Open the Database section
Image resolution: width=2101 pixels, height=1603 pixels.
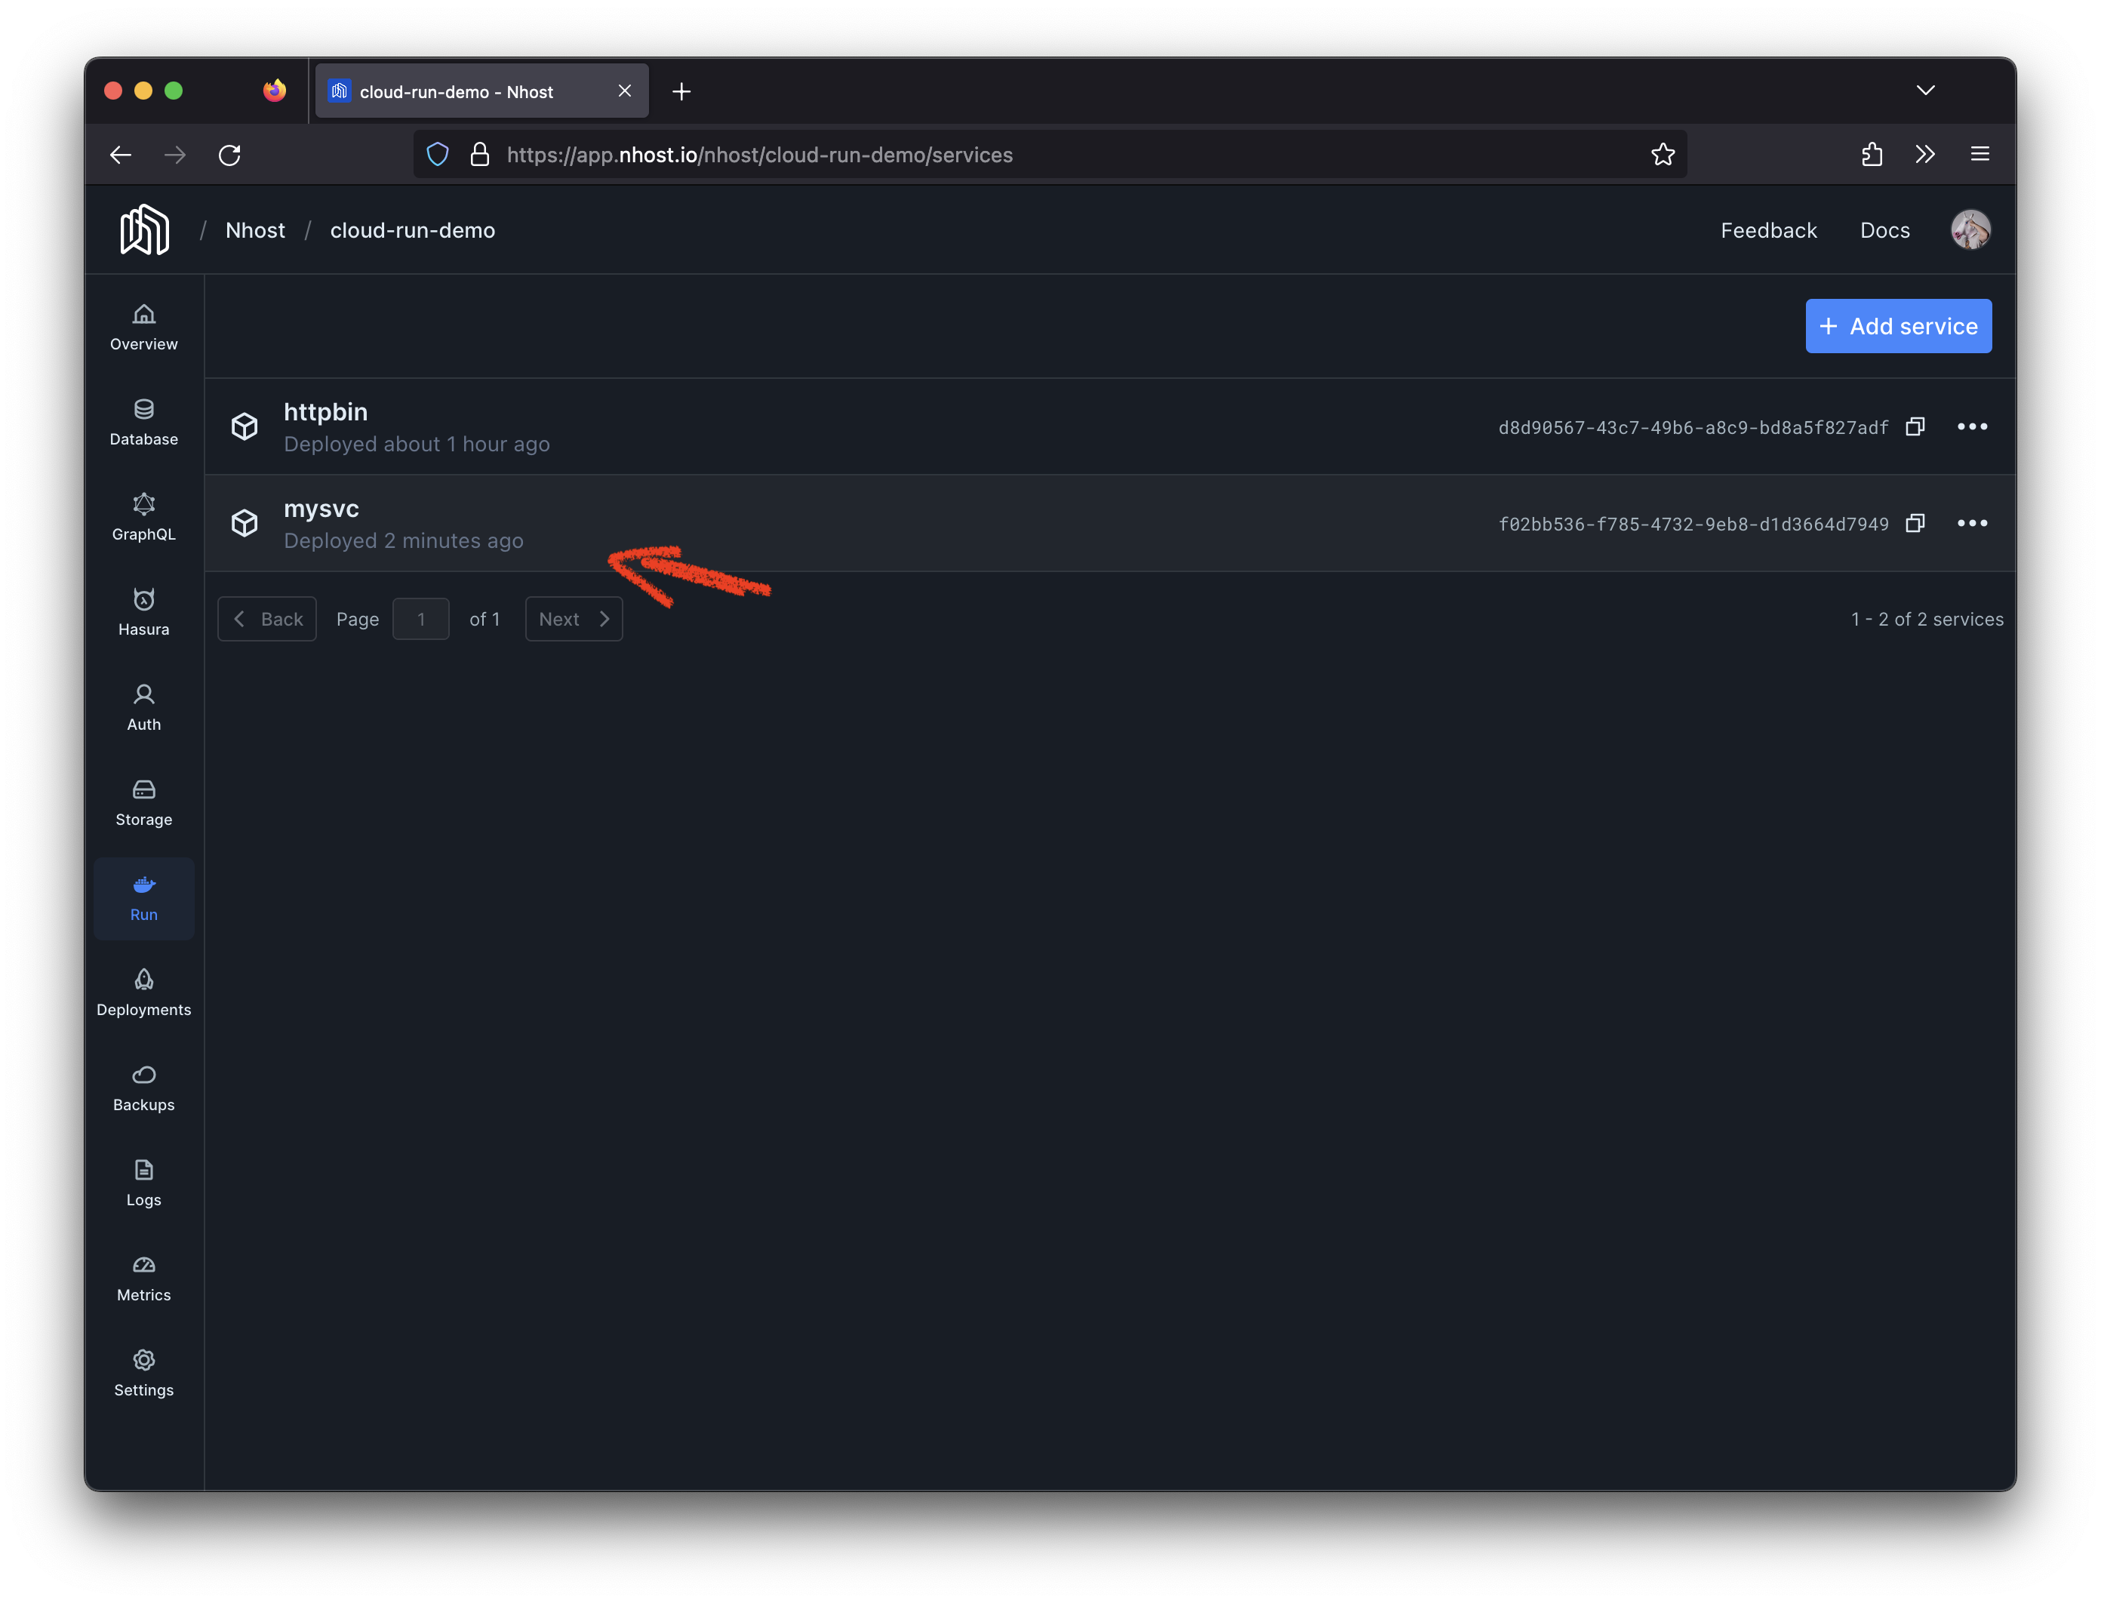[x=143, y=423]
